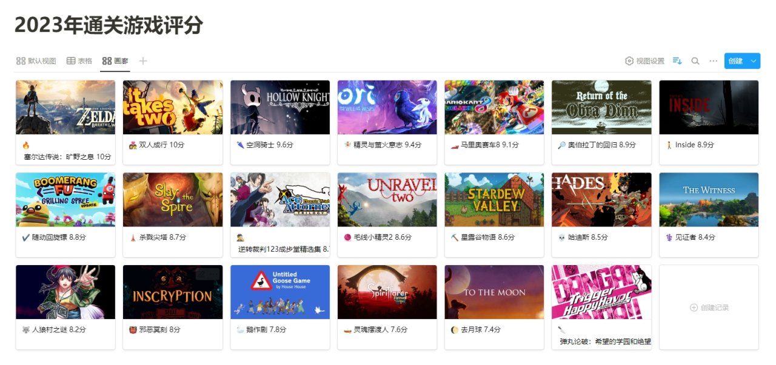Open the To the Moon cover
776x365 pixels.
click(494, 292)
